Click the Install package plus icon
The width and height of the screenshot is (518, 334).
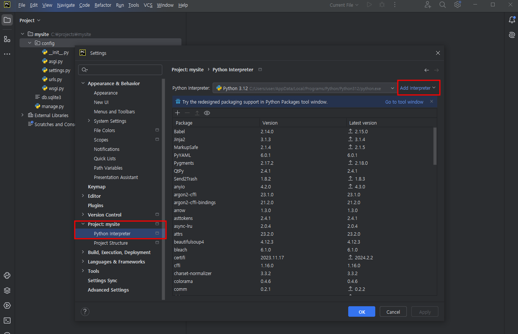coord(178,113)
